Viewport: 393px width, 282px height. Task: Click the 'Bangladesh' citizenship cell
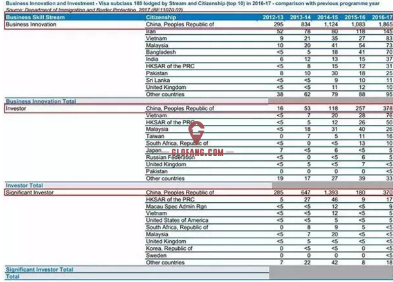pos(161,52)
